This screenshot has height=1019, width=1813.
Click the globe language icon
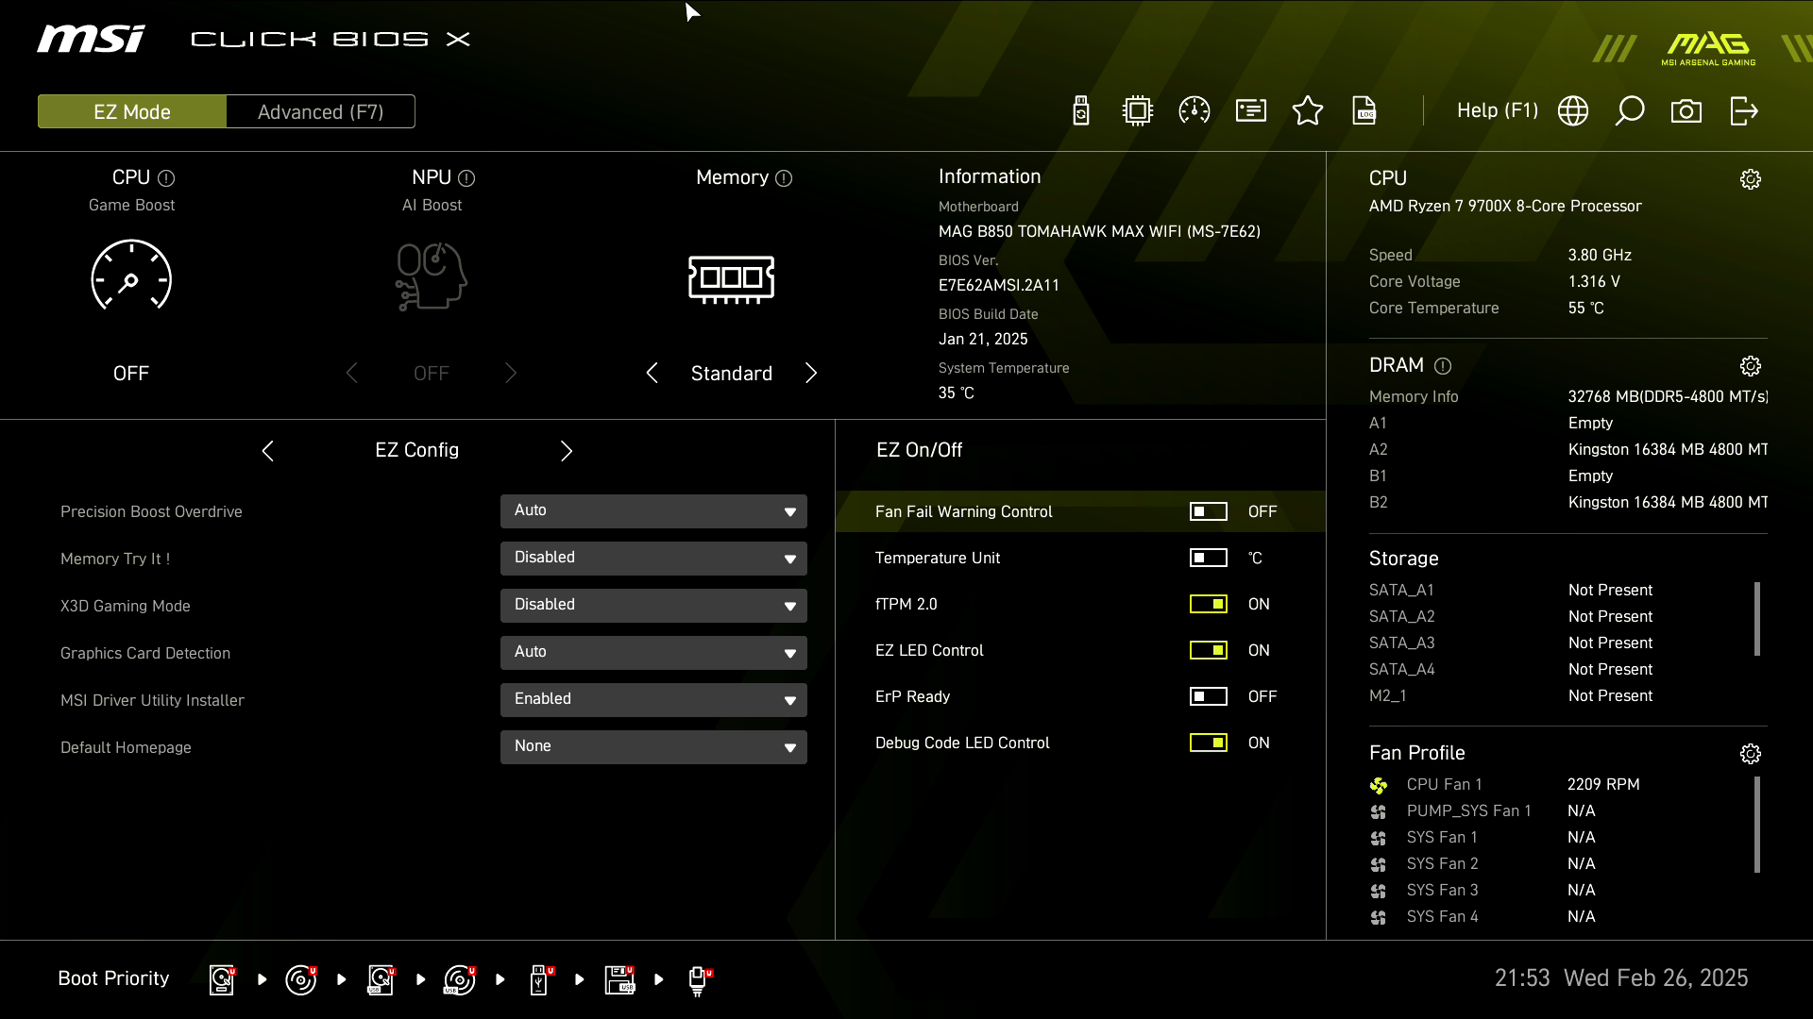1573,111
